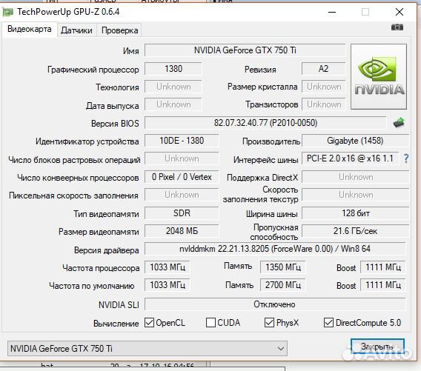Toggle the PhysX checkbox
Viewport: 421px width, 371px height.
tap(269, 322)
